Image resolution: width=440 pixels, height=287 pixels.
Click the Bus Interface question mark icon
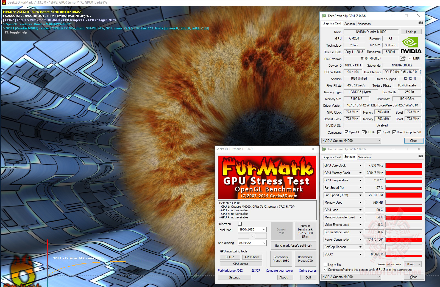(x=420, y=72)
